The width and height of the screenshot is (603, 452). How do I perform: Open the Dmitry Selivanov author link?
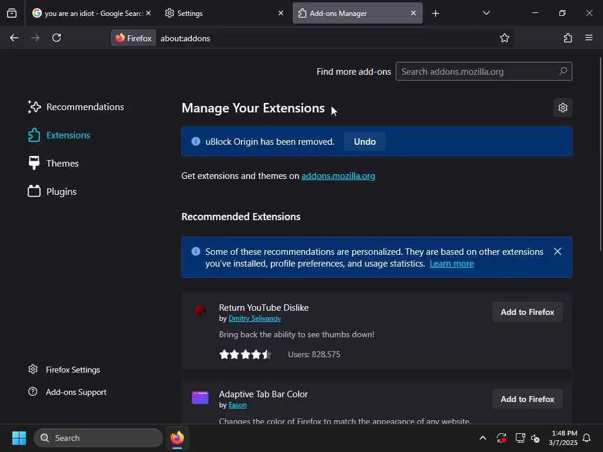254,318
